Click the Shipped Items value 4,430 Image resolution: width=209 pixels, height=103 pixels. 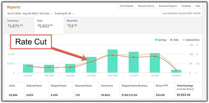point(54,95)
